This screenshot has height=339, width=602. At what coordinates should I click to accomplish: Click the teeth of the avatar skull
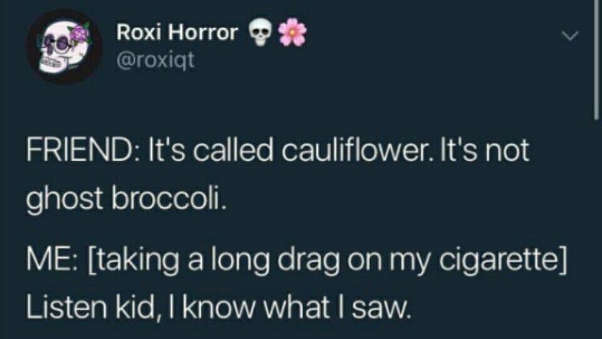49,62
